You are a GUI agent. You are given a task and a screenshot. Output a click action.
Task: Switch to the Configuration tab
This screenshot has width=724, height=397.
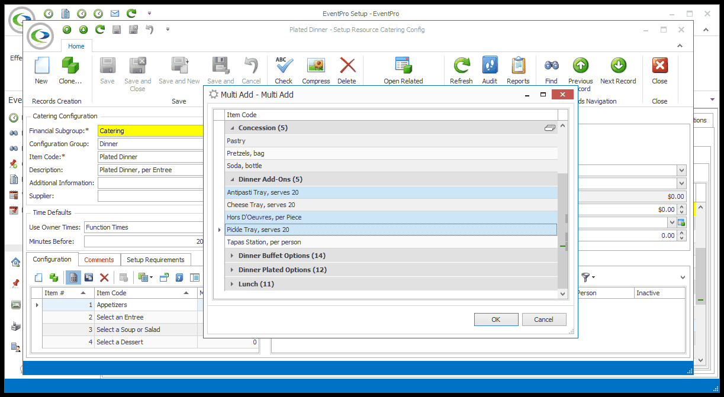click(x=52, y=259)
